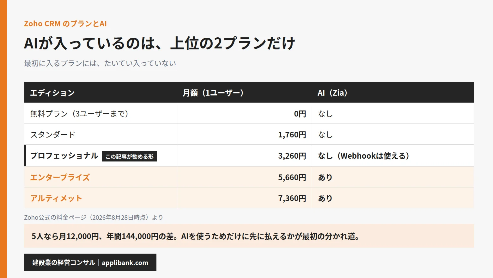Viewport: 493px width, 278px height.
Task: Click the subtitle '最初に入るプランには、たいてい入っていない'
Action: [100, 63]
